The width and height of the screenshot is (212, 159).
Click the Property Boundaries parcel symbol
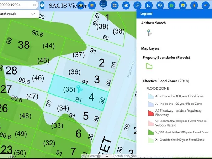pos(149,66)
